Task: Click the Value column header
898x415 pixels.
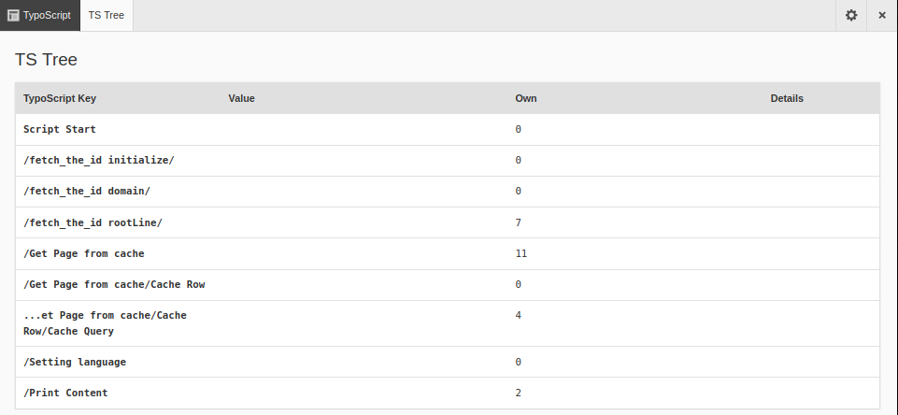Action: click(241, 98)
